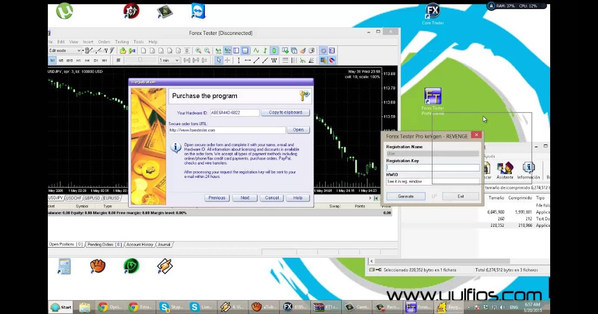This screenshot has width=598, height=314.
Task: Switch chart to H4 timeframe
Action: (x=87, y=60)
